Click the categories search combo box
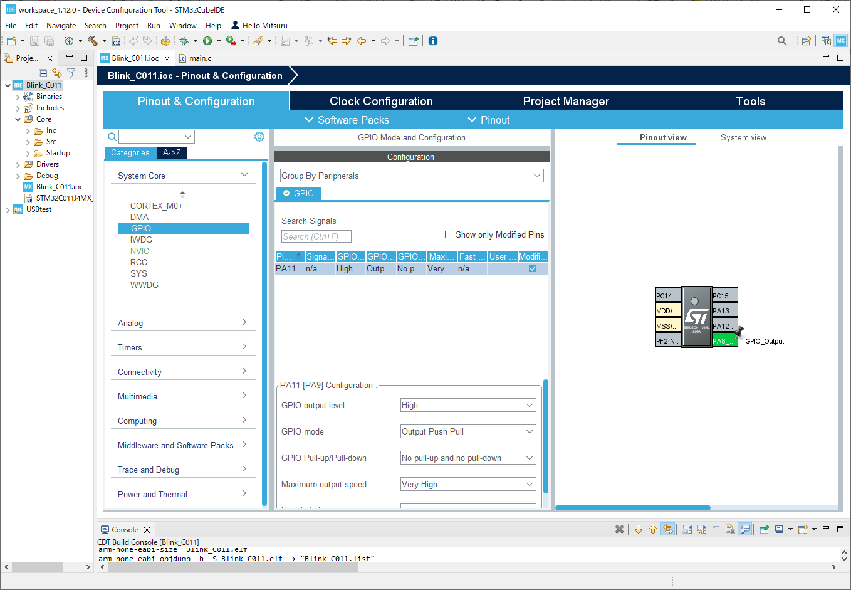The width and height of the screenshot is (851, 590). coord(157,137)
